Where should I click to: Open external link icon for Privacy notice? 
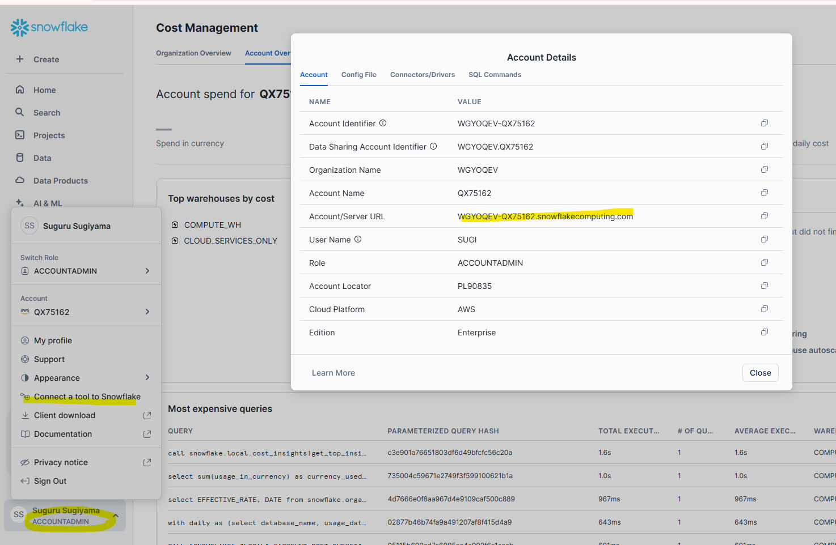click(x=147, y=462)
